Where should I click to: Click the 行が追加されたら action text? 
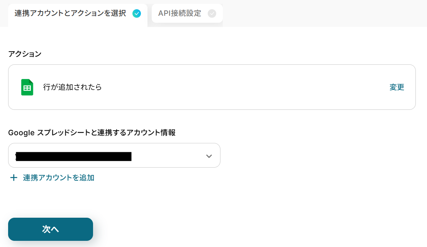[x=72, y=87]
